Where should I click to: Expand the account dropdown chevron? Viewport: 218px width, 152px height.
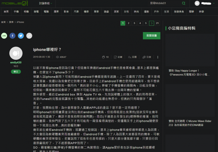[214, 3]
